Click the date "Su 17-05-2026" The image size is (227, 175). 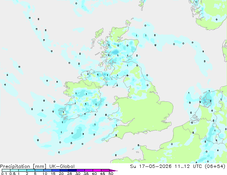(x=151, y=166)
